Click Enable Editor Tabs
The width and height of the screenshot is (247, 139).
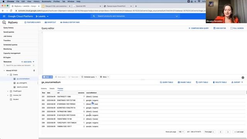coord(70,22)
